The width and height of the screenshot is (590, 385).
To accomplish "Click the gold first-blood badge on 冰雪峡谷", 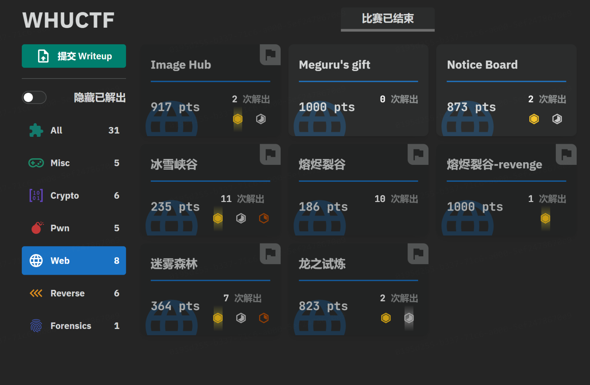I will click(x=218, y=218).
